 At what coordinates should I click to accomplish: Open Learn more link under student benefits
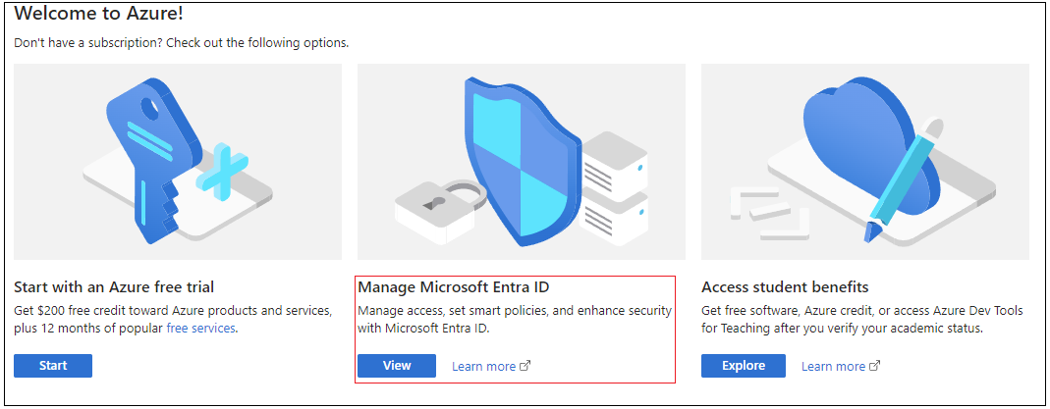pyautogui.click(x=833, y=366)
